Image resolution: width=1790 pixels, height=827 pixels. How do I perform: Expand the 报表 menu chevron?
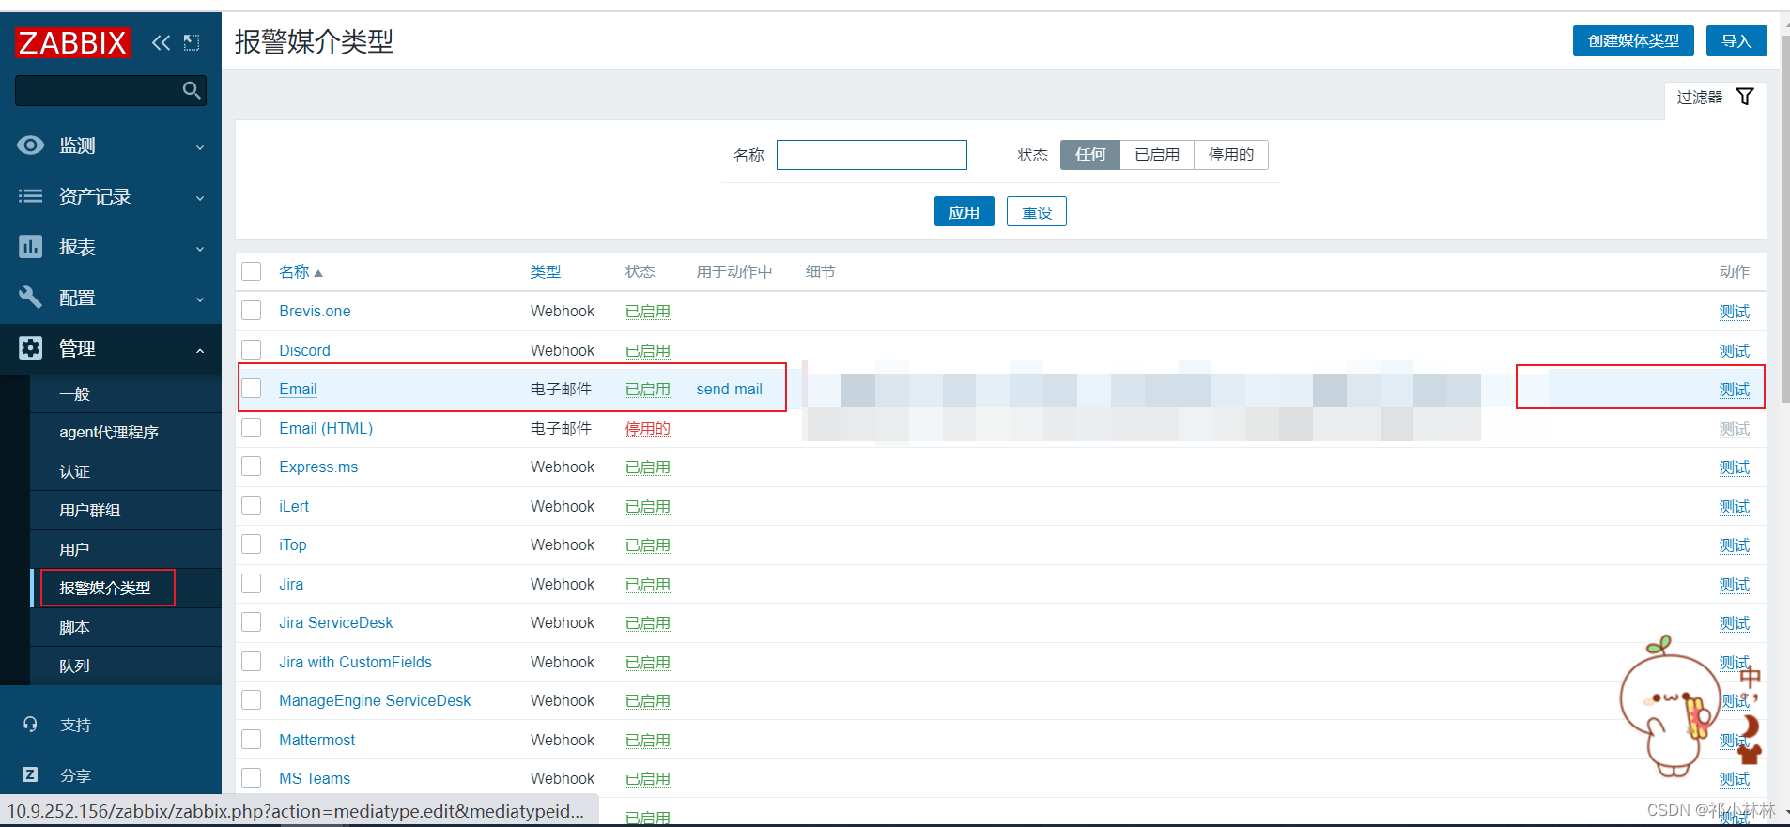click(200, 249)
